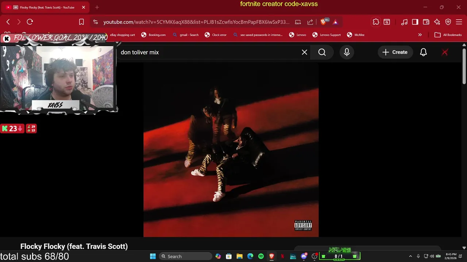Open the Windows Start menu
This screenshot has width=467, height=262.
(x=153, y=256)
